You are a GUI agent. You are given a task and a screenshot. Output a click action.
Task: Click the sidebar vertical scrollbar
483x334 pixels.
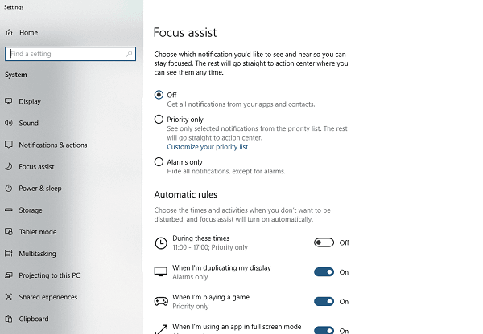tap(142, 185)
